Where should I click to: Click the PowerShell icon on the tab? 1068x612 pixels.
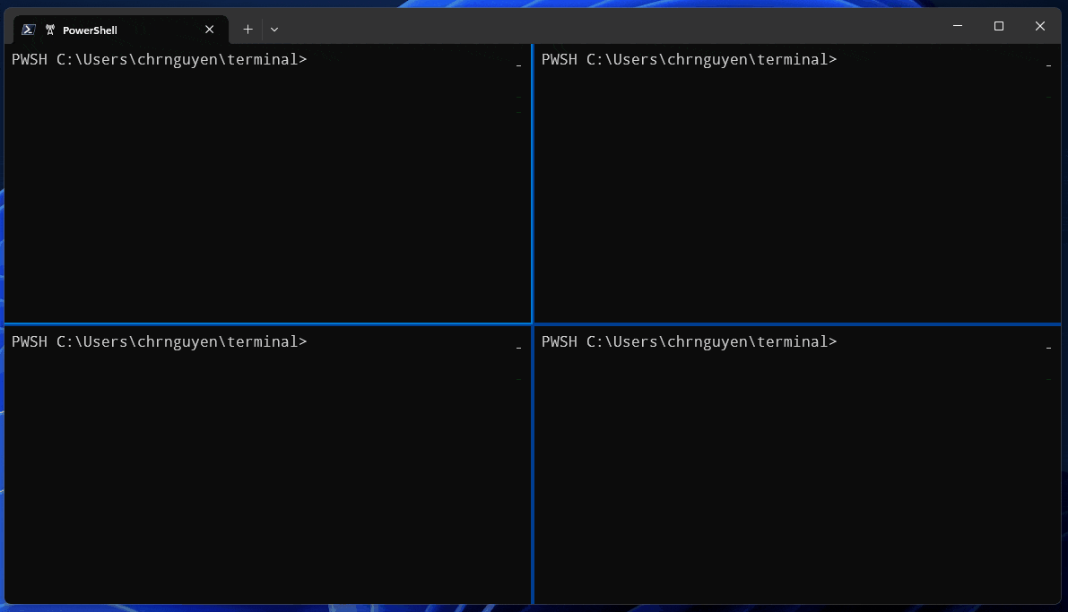coord(30,29)
